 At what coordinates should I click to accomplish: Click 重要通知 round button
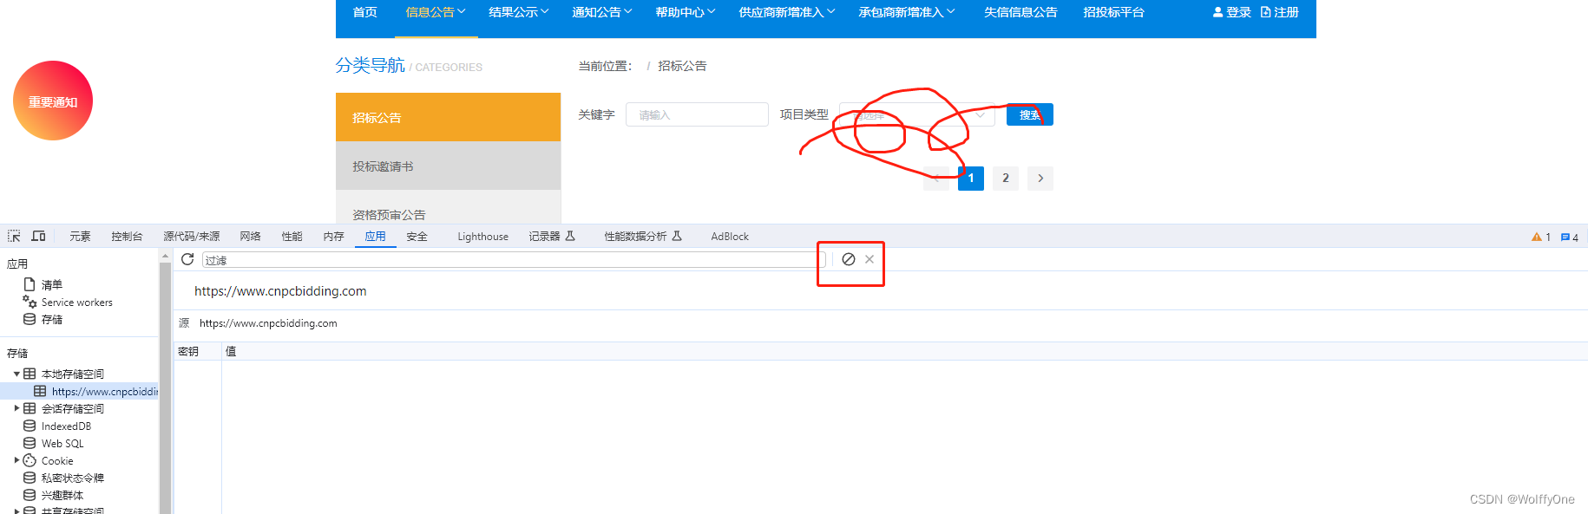(53, 101)
